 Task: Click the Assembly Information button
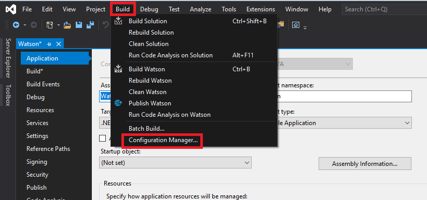365,164
